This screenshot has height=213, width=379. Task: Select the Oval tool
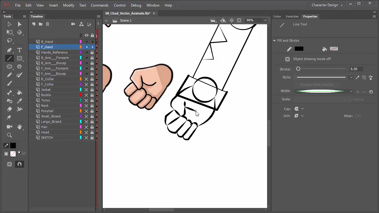(x=9, y=67)
